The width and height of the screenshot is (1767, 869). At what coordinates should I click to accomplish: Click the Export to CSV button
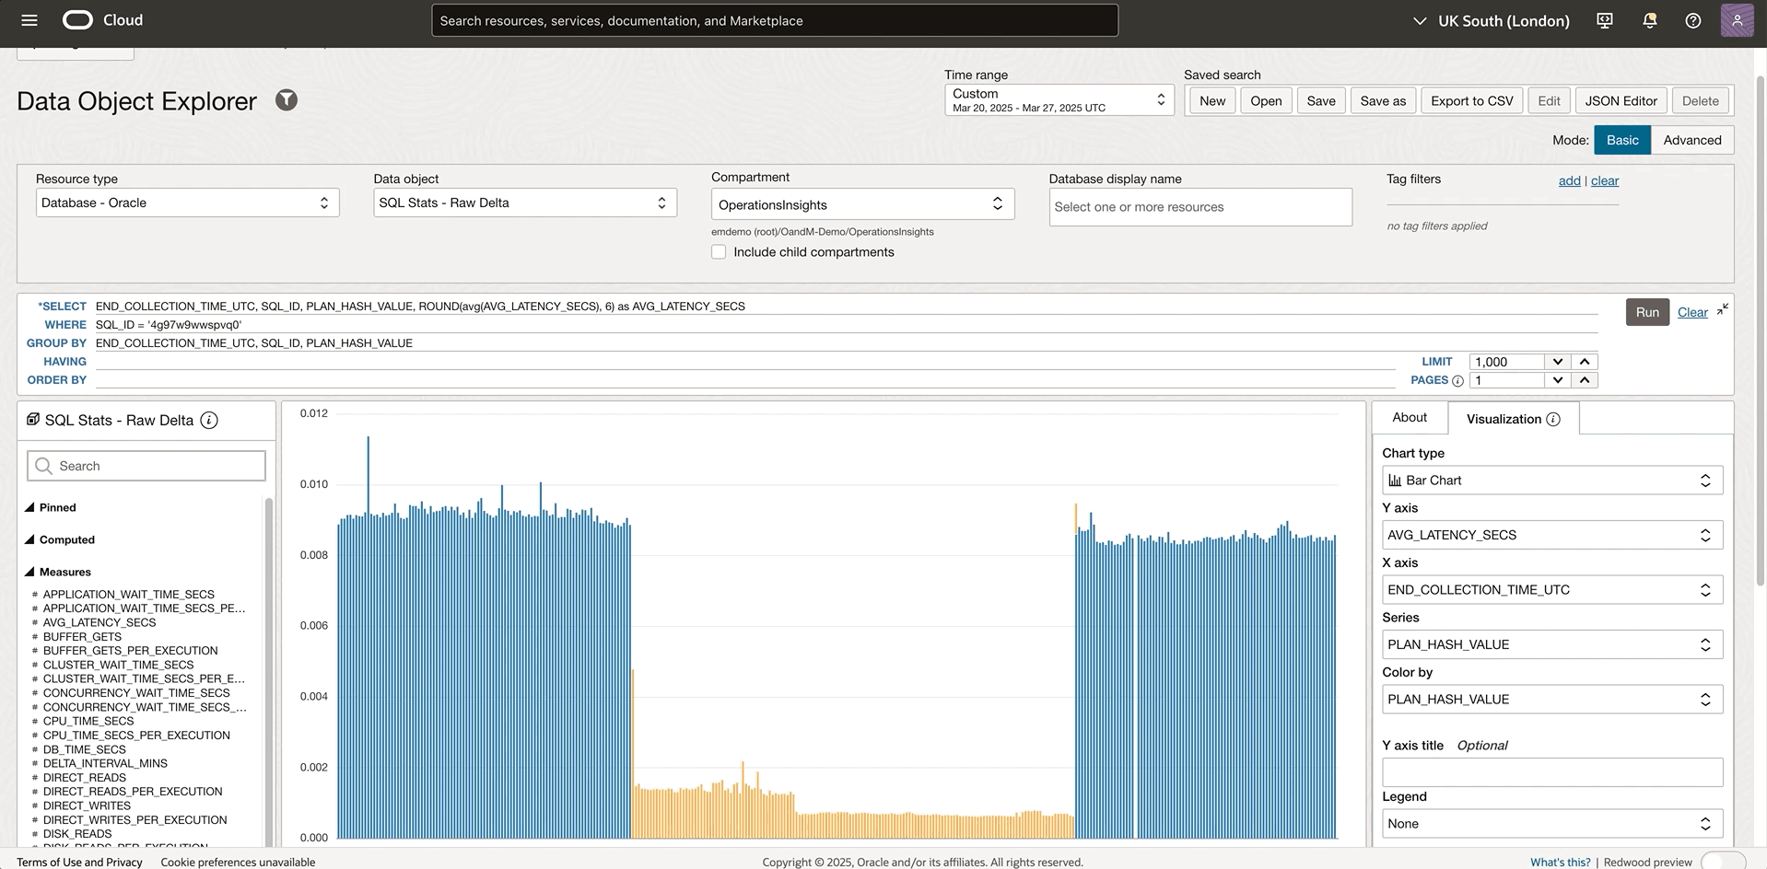coord(1471,101)
